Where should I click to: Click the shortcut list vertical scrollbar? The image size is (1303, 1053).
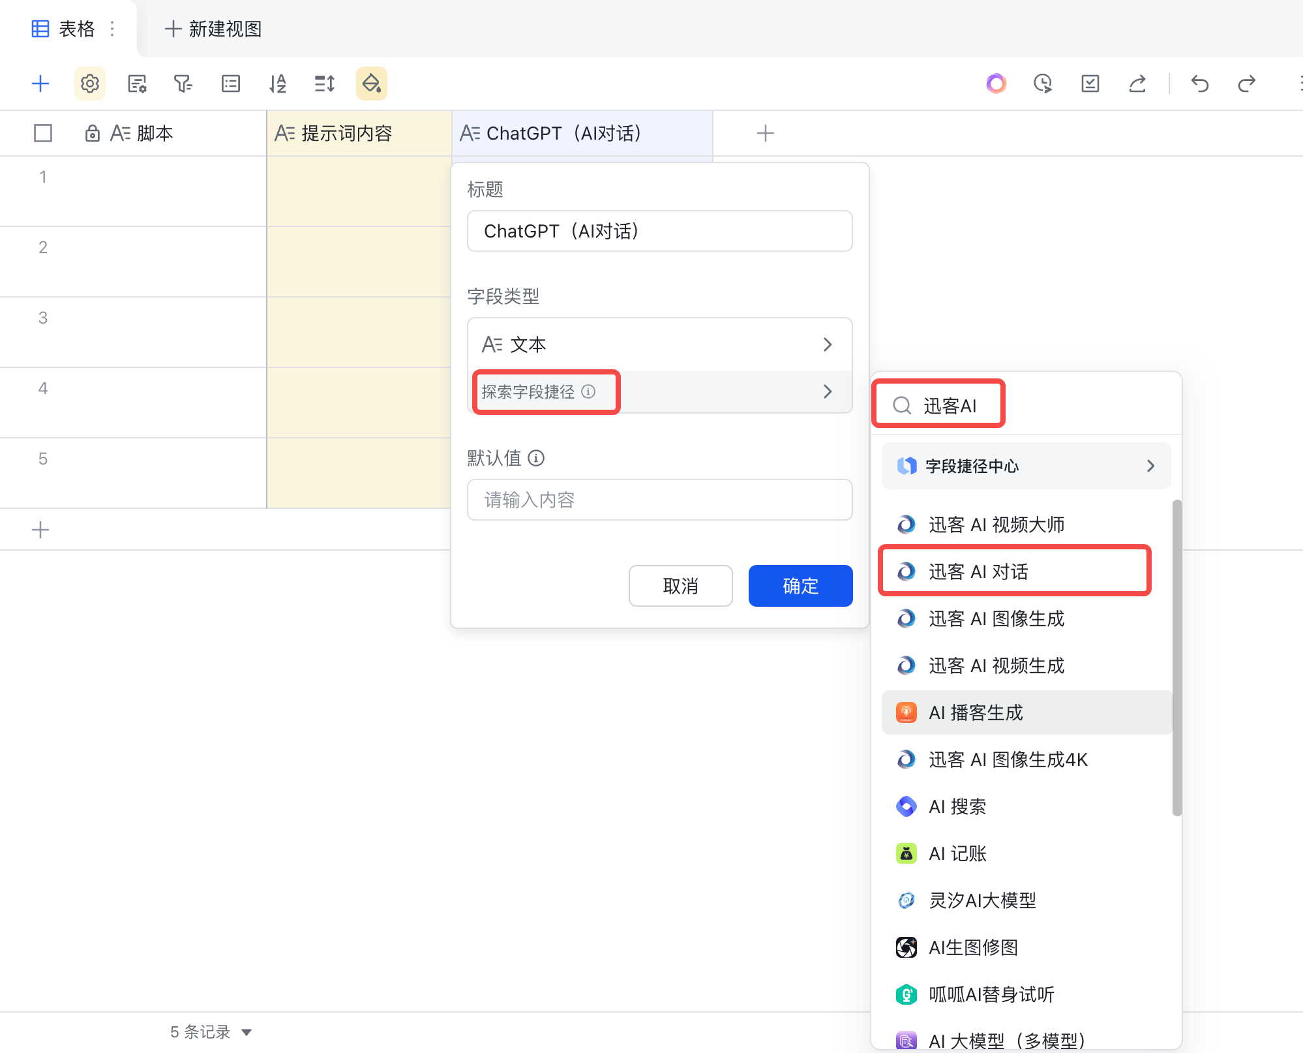(x=1176, y=658)
